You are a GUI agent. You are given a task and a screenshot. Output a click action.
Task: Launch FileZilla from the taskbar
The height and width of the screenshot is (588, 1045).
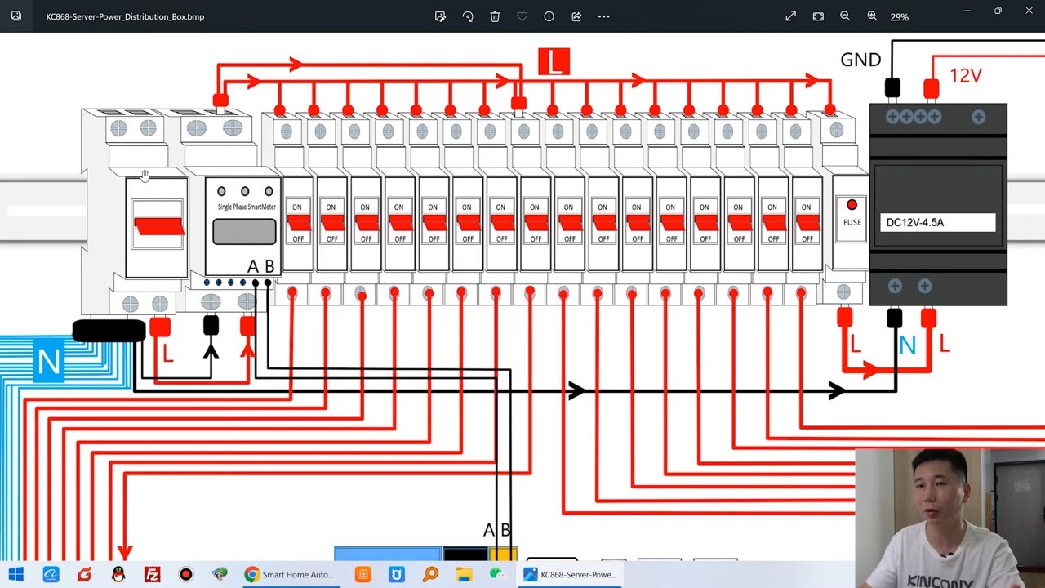coord(152,574)
